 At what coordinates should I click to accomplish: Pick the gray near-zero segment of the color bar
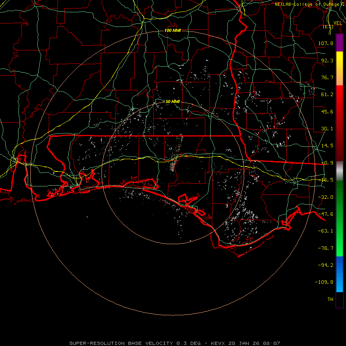339,171
